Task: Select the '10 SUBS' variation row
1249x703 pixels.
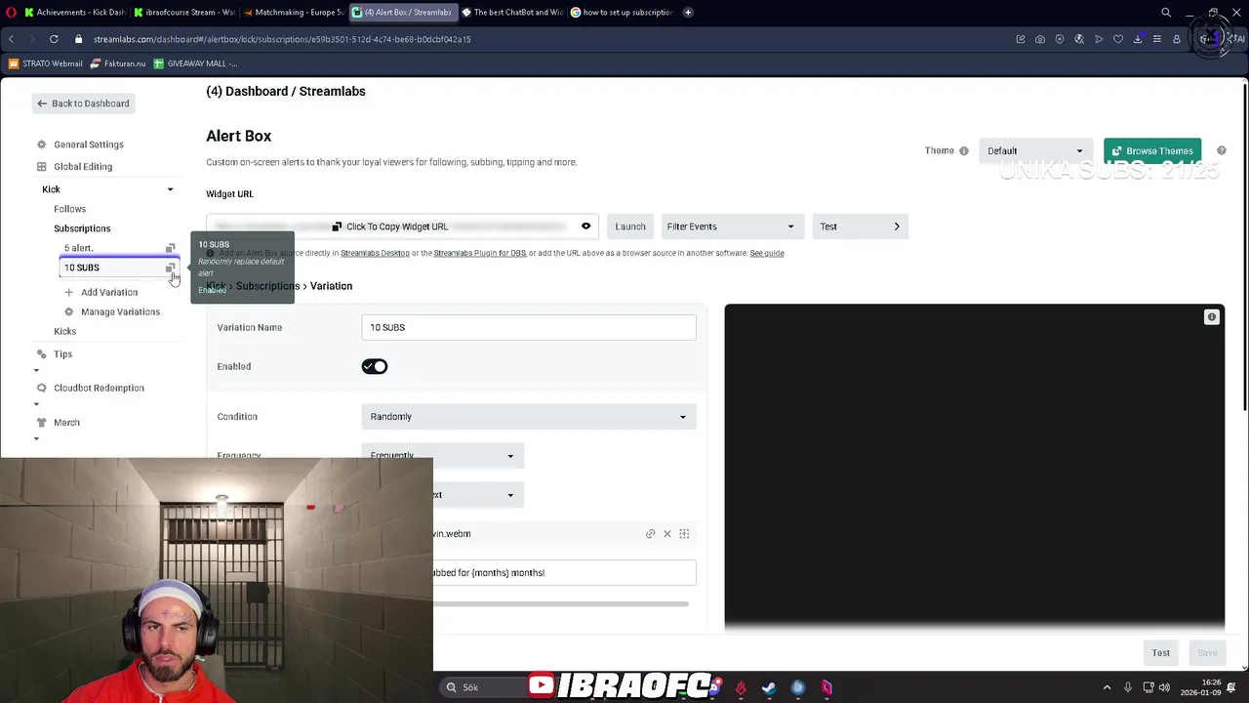Action: coord(119,268)
